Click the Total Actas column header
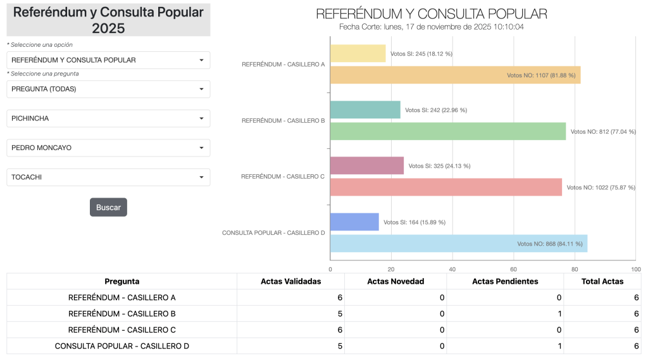Screen dimensions: 648x361 point(602,281)
